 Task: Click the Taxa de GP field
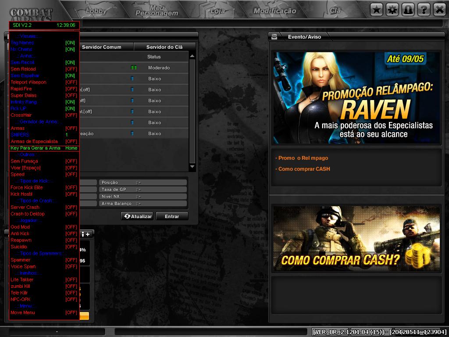point(143,190)
